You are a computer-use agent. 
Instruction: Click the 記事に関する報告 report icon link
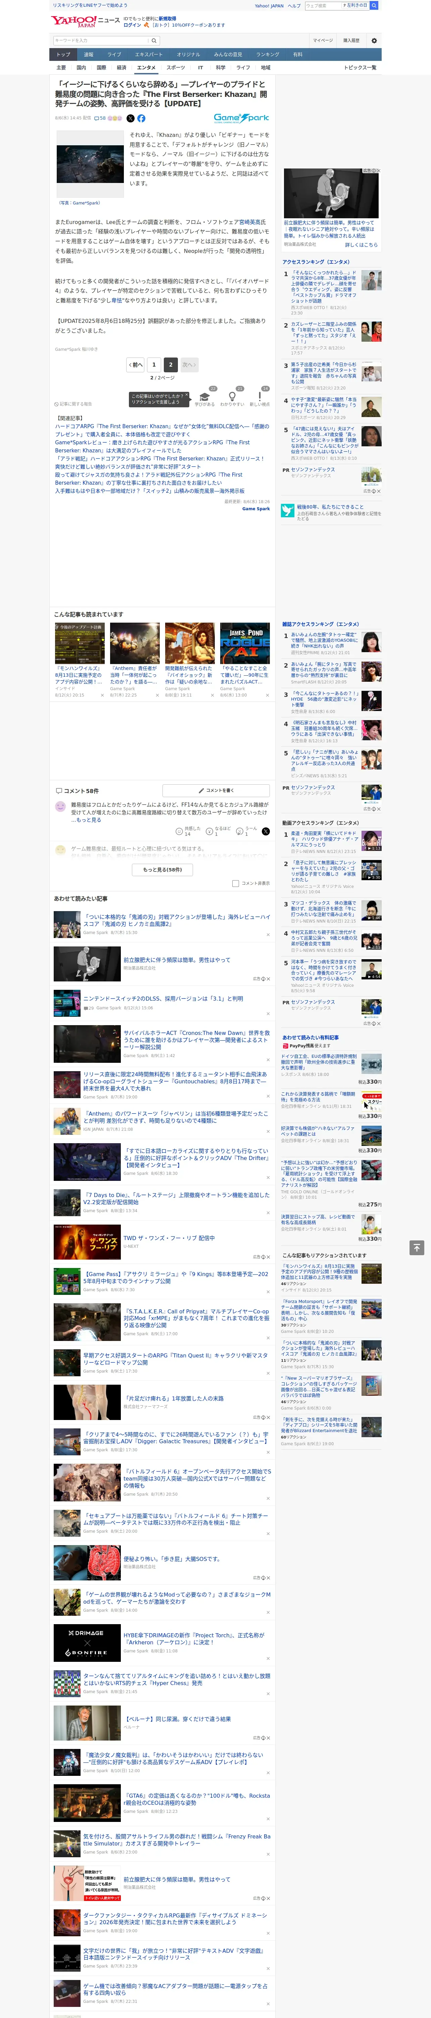click(x=74, y=404)
